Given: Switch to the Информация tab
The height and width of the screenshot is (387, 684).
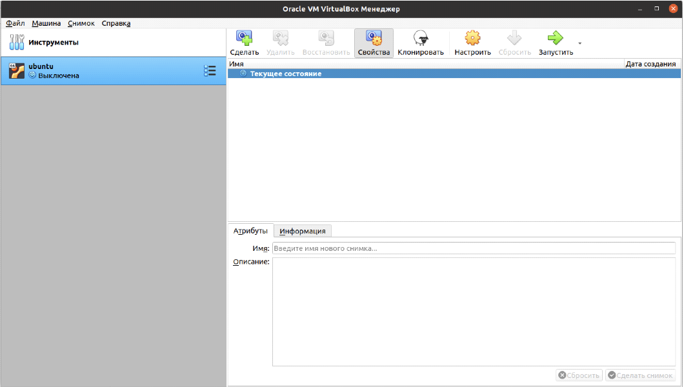Looking at the screenshot, I should click(302, 231).
